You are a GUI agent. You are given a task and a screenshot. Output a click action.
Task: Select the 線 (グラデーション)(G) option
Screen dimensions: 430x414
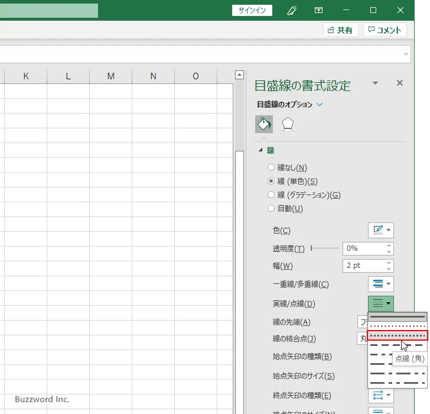pos(271,195)
